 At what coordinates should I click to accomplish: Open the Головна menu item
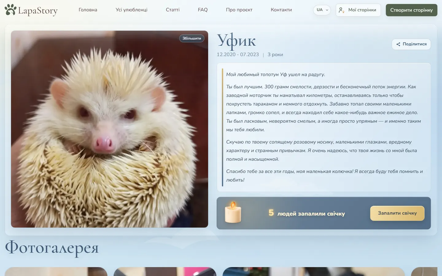point(88,10)
